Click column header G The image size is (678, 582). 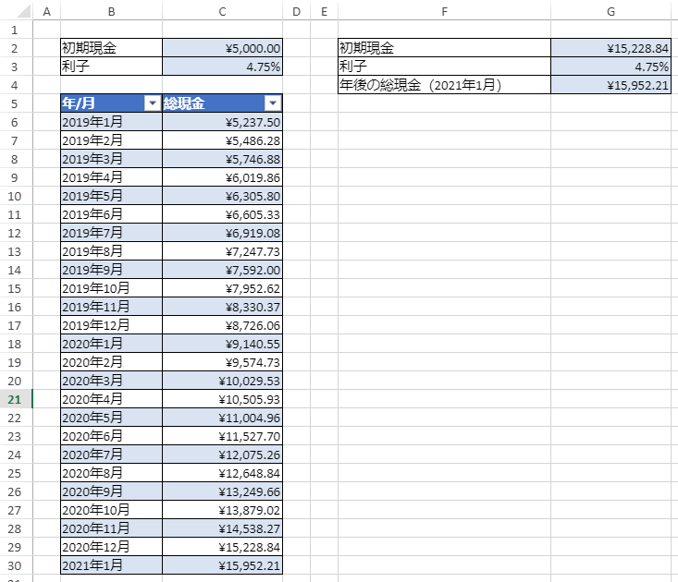(610, 11)
